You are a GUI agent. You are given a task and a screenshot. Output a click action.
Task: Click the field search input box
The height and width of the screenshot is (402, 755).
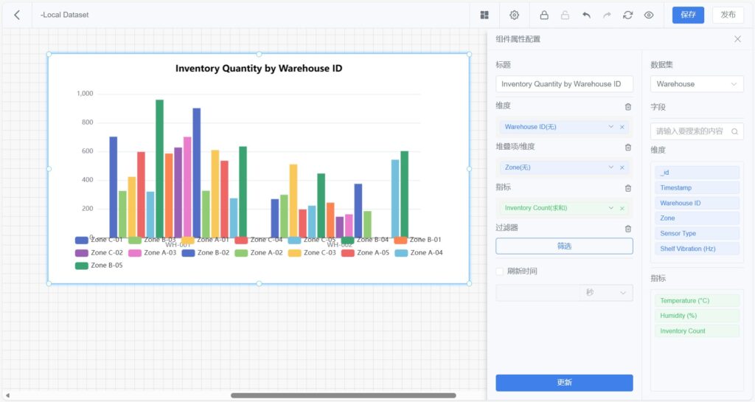click(691, 131)
